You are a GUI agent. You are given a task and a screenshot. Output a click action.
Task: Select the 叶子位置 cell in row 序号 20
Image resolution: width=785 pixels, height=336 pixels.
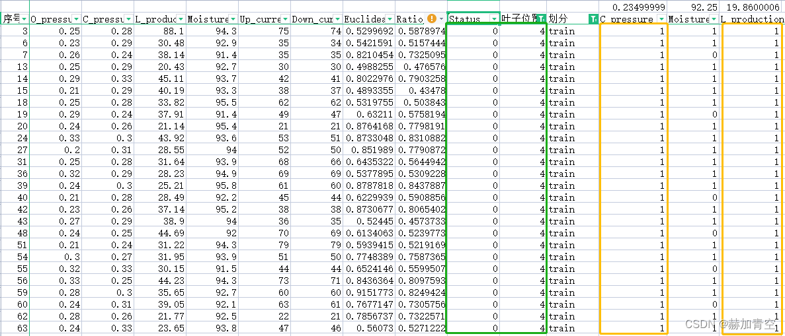(x=523, y=126)
